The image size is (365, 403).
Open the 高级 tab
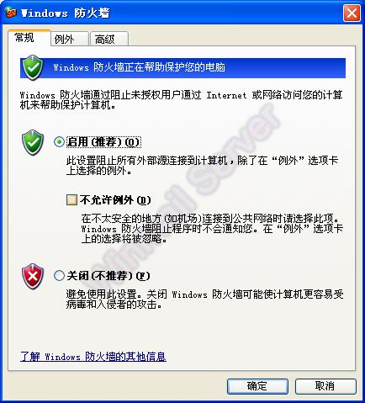point(109,39)
